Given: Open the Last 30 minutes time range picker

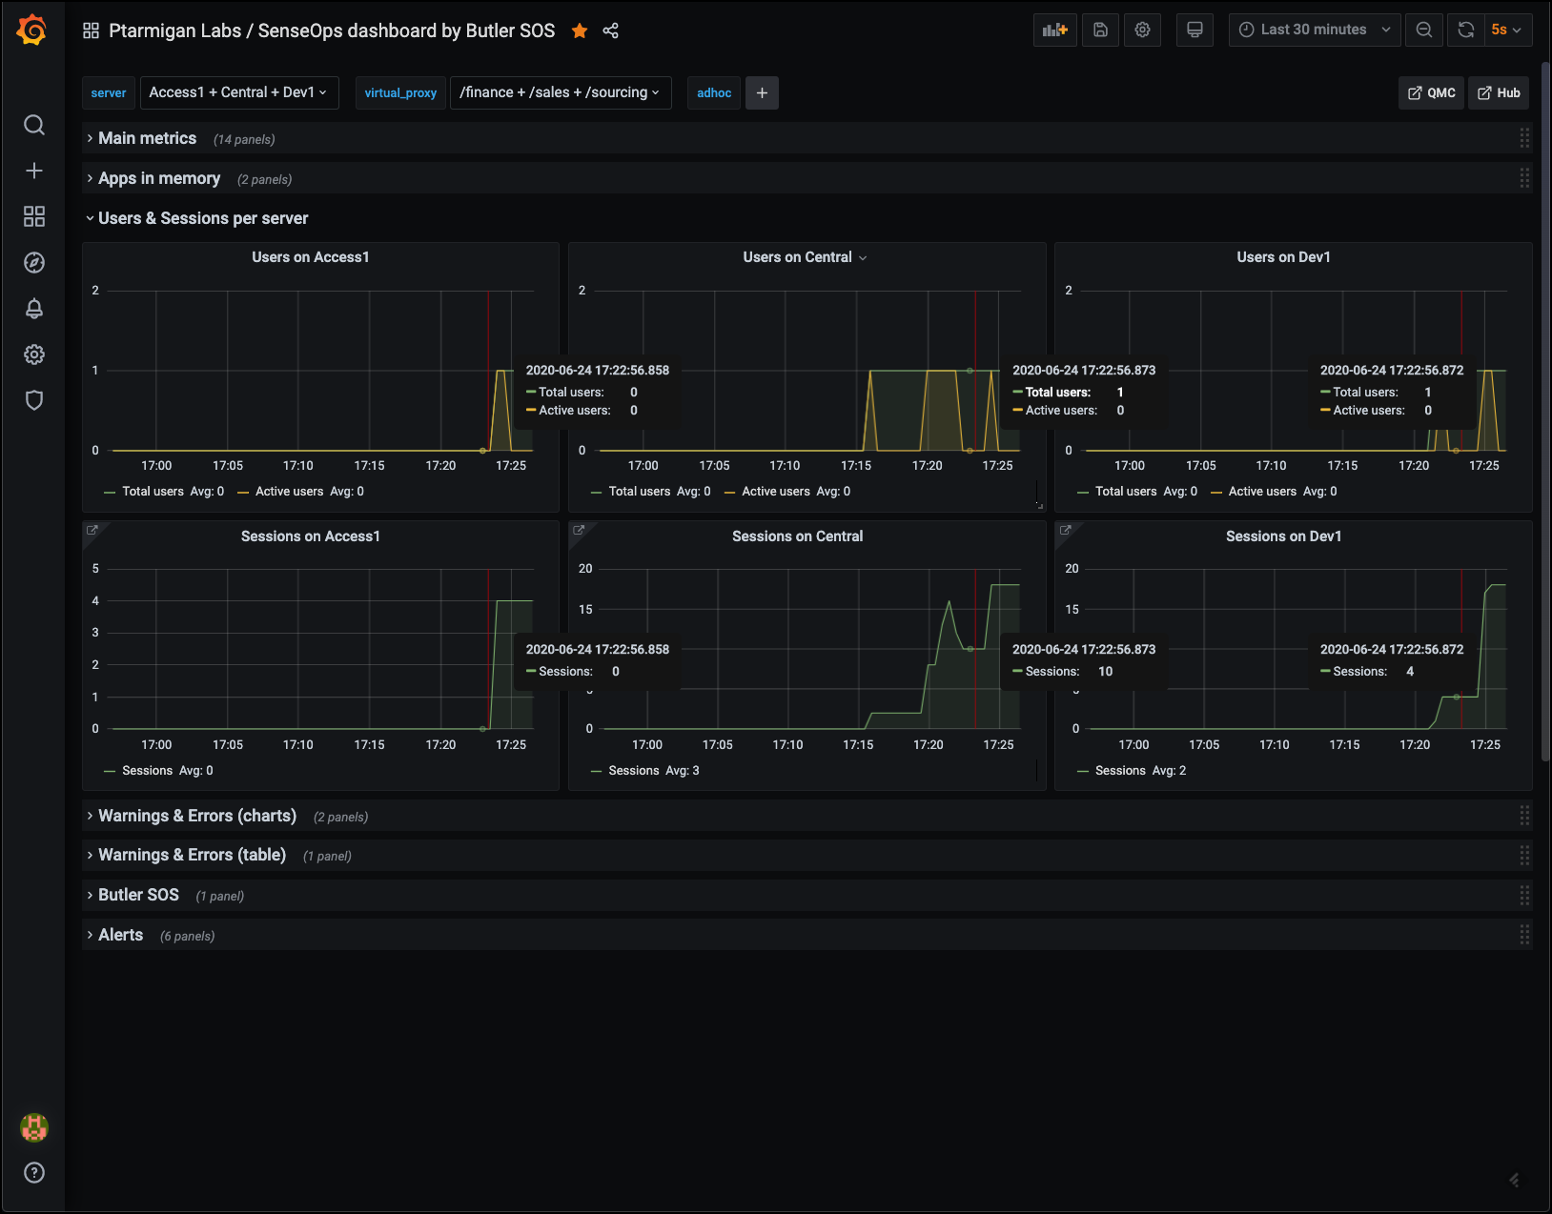Looking at the screenshot, I should [x=1314, y=30].
